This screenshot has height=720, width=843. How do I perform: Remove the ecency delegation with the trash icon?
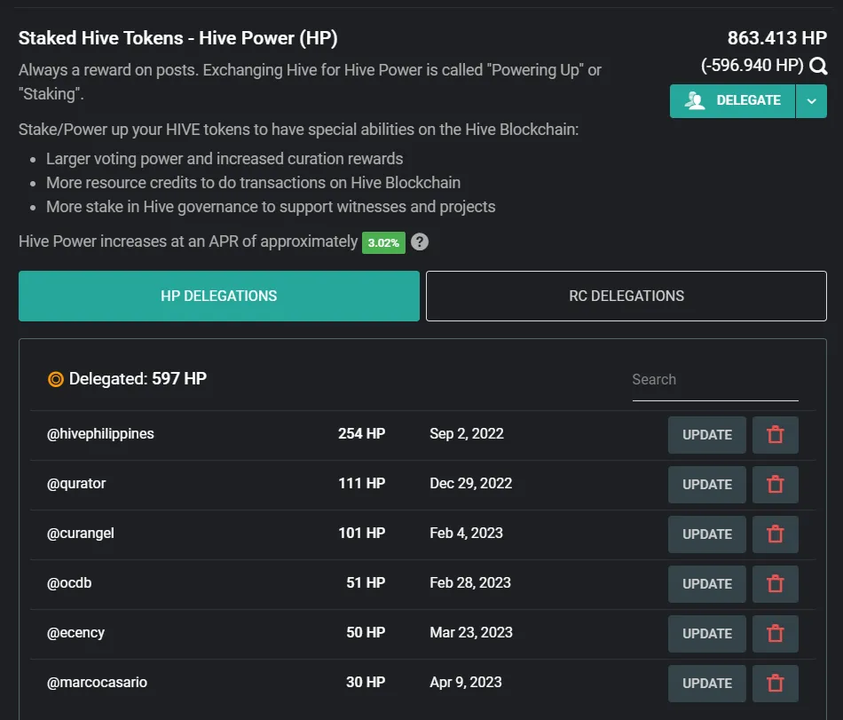coord(776,633)
